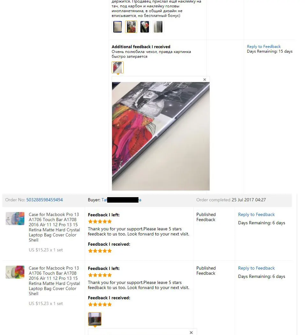
Task: Open first Macbook case product thumbnail
Action: (x=15, y=218)
